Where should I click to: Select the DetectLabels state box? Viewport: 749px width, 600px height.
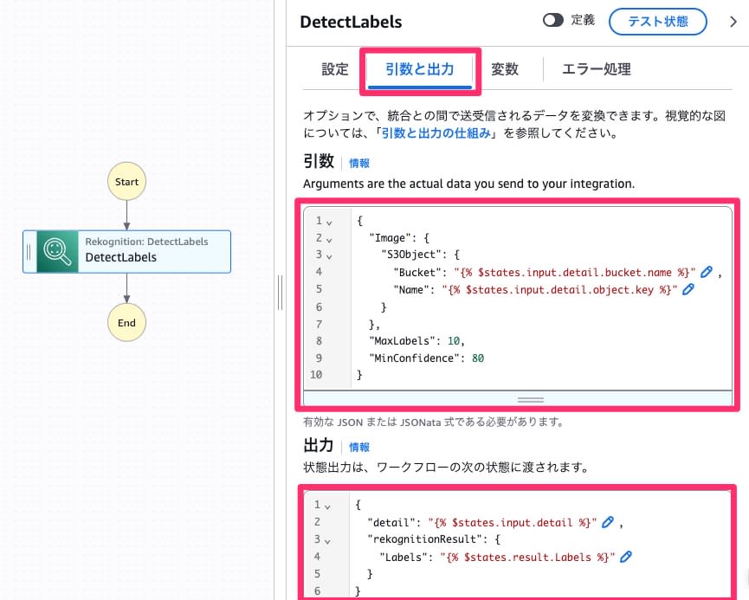click(x=127, y=252)
